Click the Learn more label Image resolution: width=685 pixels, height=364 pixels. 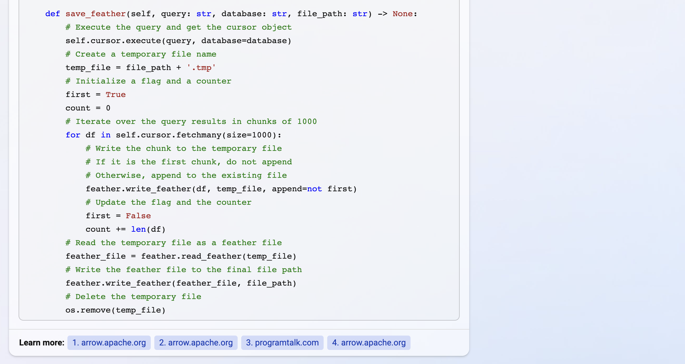41,342
